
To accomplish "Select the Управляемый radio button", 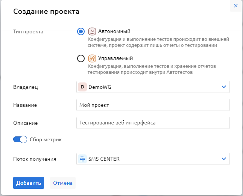I will [80, 58].
